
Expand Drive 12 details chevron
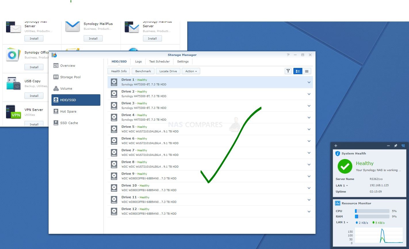pyautogui.click(x=309, y=212)
